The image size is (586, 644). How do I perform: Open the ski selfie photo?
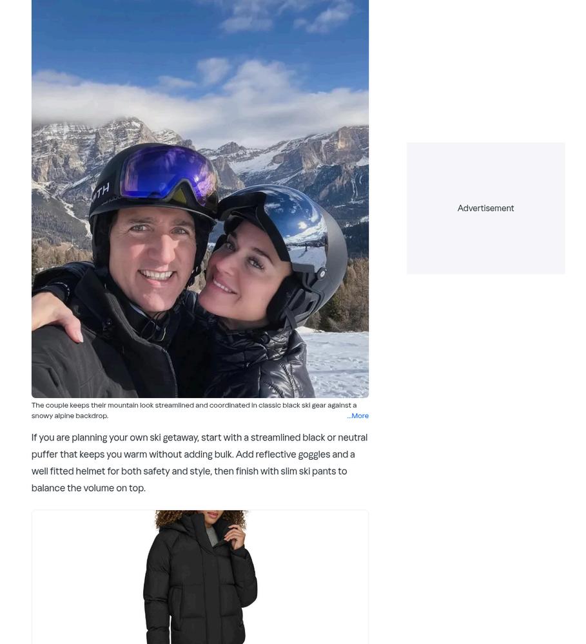click(200, 199)
